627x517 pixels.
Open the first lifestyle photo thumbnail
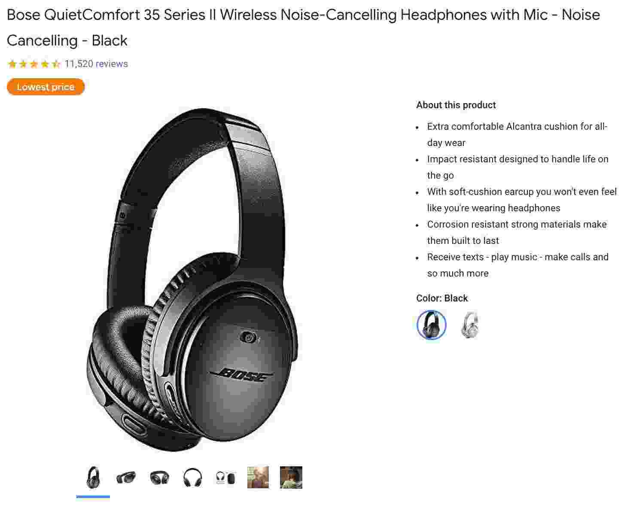[258, 477]
